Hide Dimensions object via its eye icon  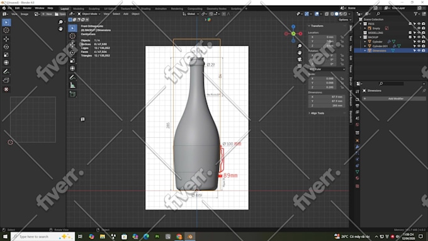point(419,50)
